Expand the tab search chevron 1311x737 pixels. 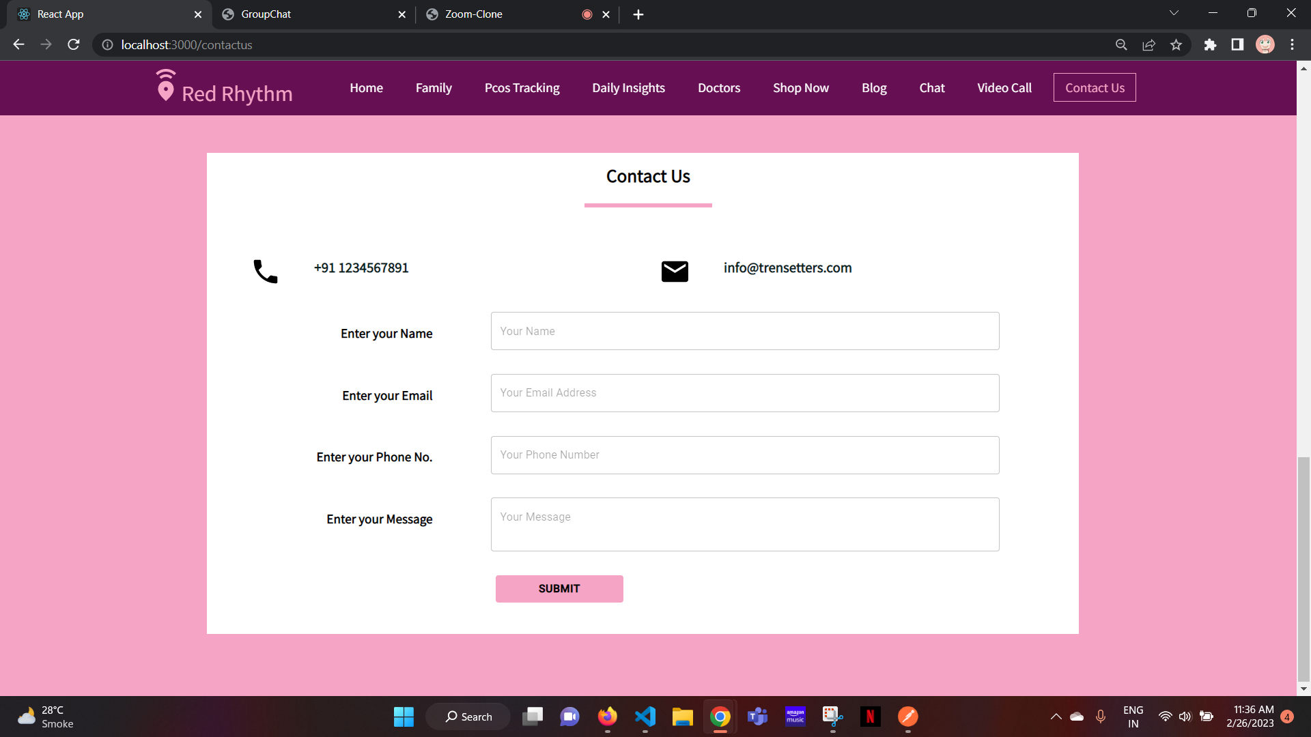pos(1174,14)
